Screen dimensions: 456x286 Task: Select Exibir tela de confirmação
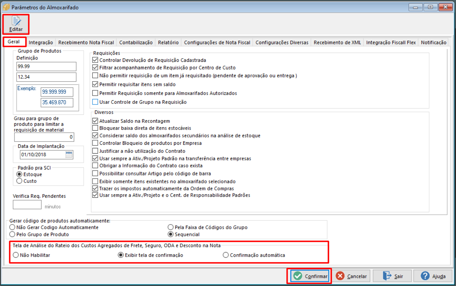click(x=121, y=255)
